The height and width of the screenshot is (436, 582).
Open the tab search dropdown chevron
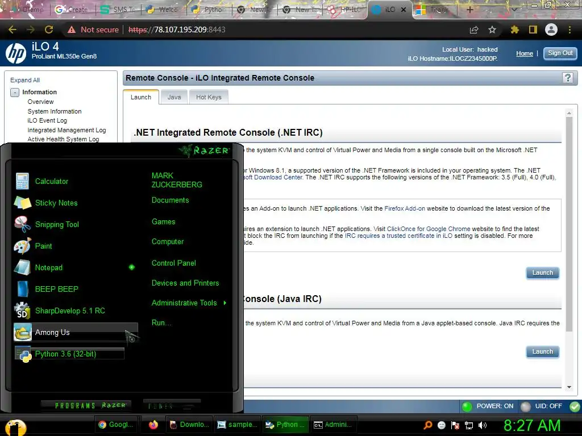click(x=514, y=10)
